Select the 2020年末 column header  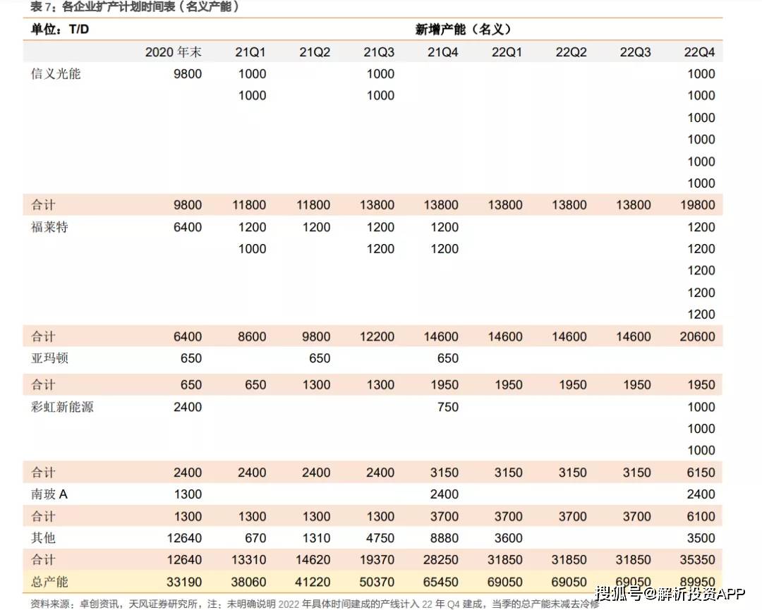[x=173, y=52]
